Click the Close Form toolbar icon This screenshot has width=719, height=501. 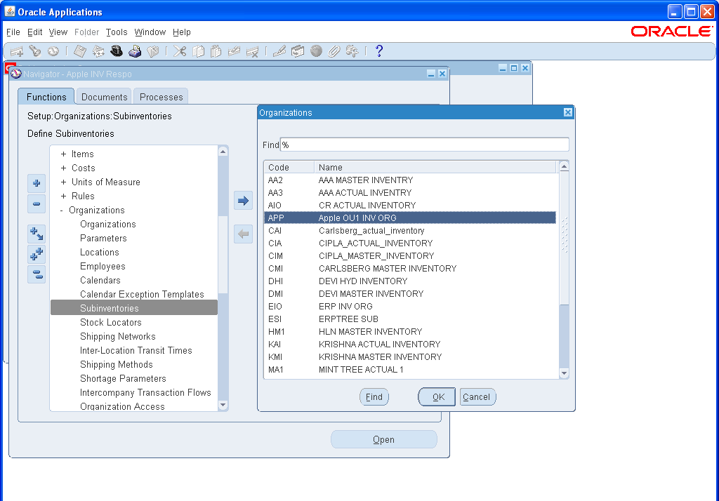[x=152, y=51]
